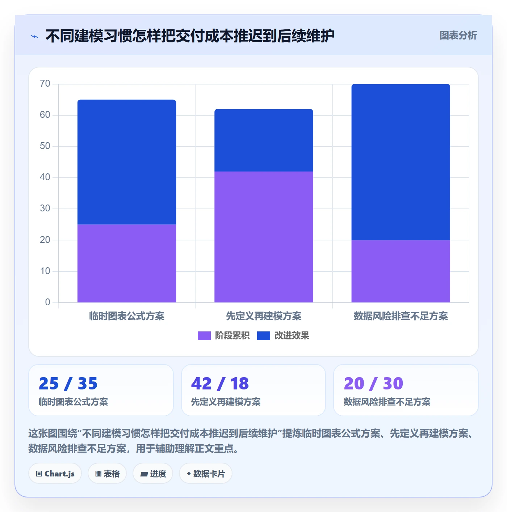Click the y-axis value 70
The width and height of the screenshot is (507, 512).
click(x=45, y=84)
